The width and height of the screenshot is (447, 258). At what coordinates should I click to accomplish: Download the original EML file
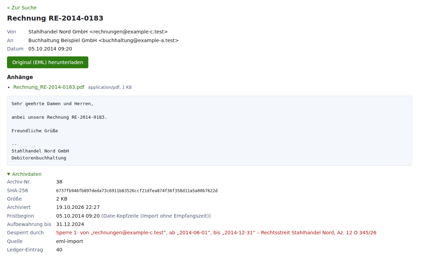point(47,62)
